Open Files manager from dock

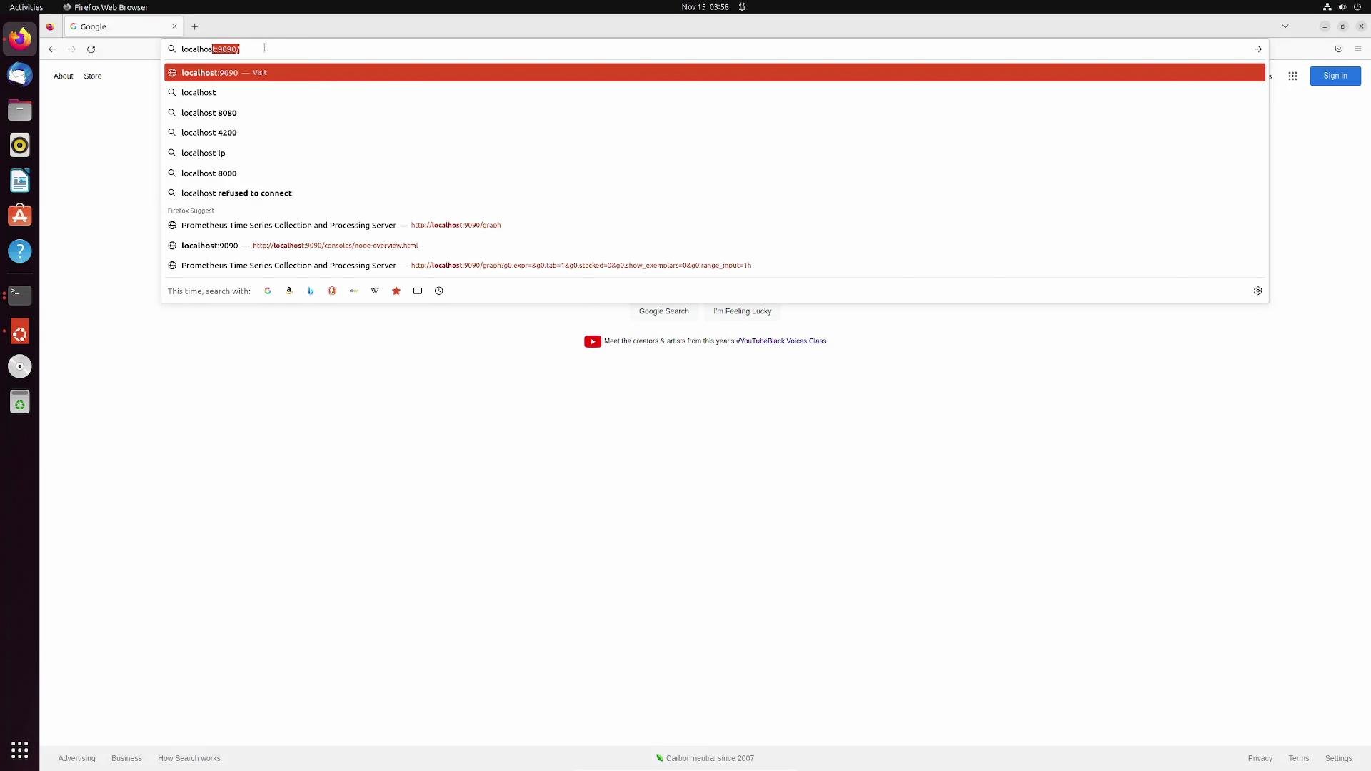click(x=20, y=110)
